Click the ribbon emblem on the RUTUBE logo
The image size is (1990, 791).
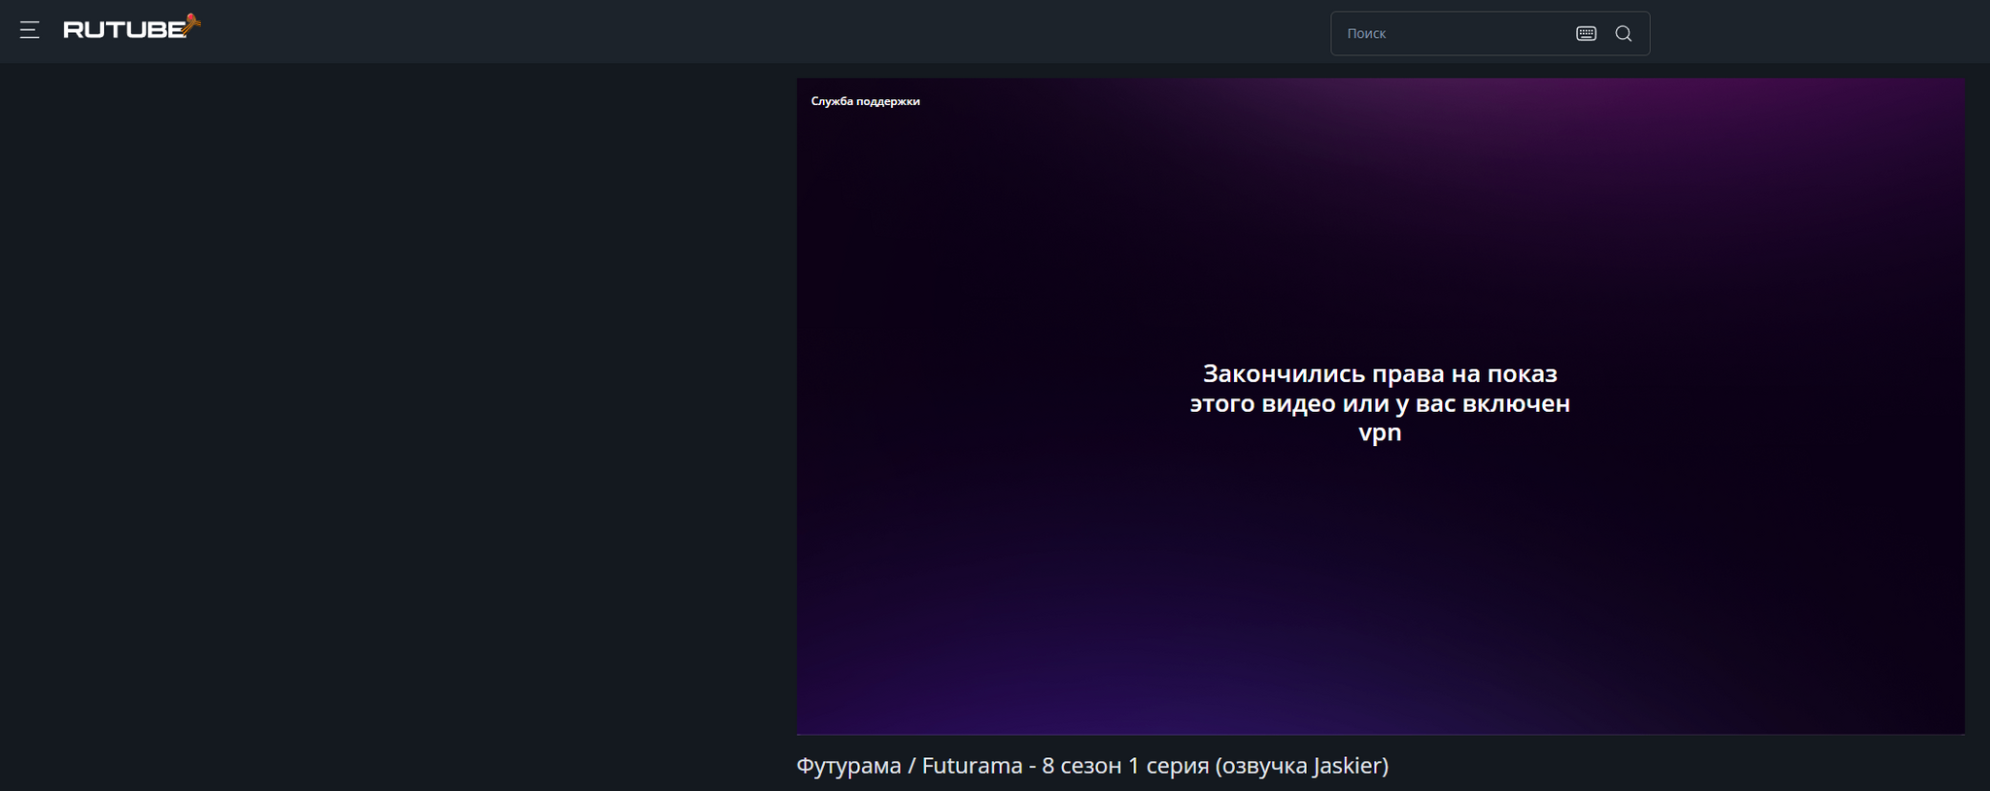[191, 23]
